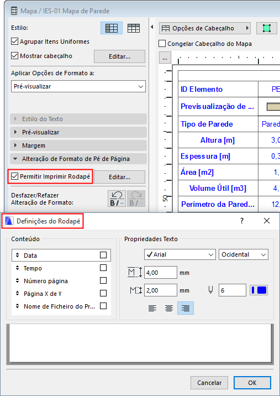Reorder the Nome de Ficheiro row handle
280x396 pixels.
click(18, 306)
